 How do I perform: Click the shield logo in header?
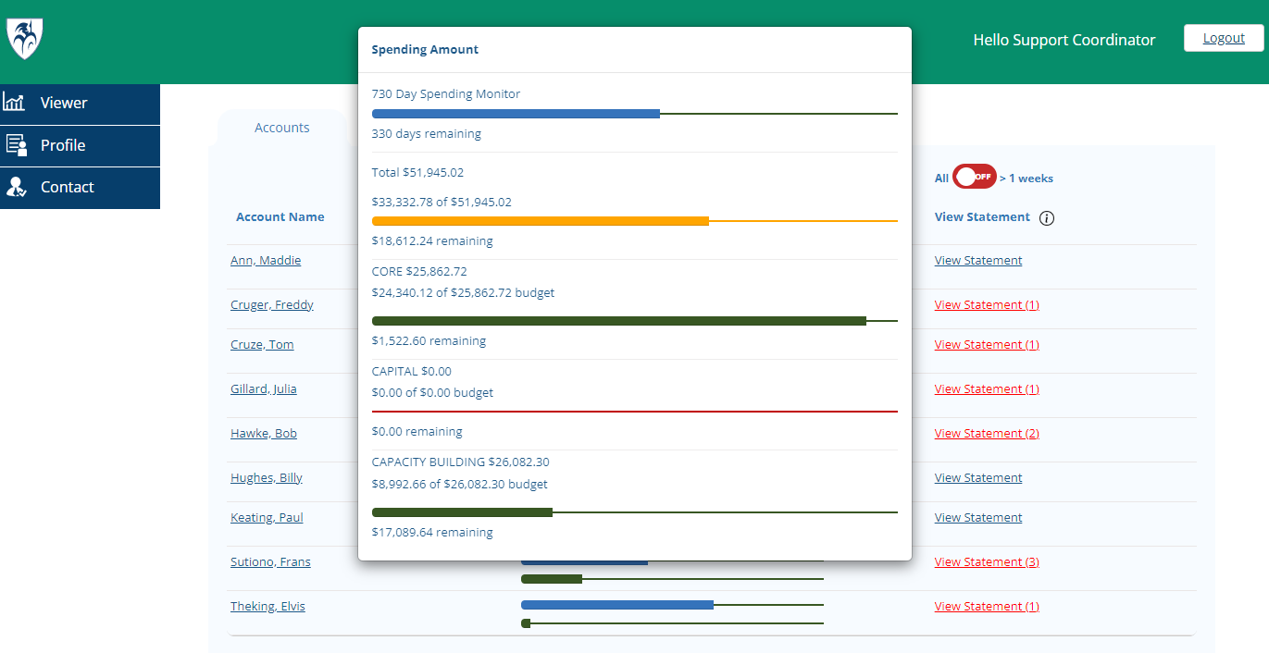click(x=25, y=40)
